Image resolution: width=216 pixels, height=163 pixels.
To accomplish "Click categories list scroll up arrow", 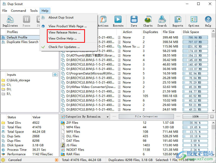I will [213, 122].
